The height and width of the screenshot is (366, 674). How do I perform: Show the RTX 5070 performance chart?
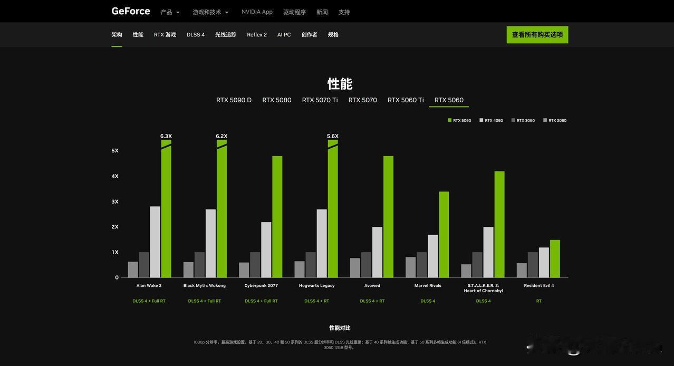pos(363,100)
